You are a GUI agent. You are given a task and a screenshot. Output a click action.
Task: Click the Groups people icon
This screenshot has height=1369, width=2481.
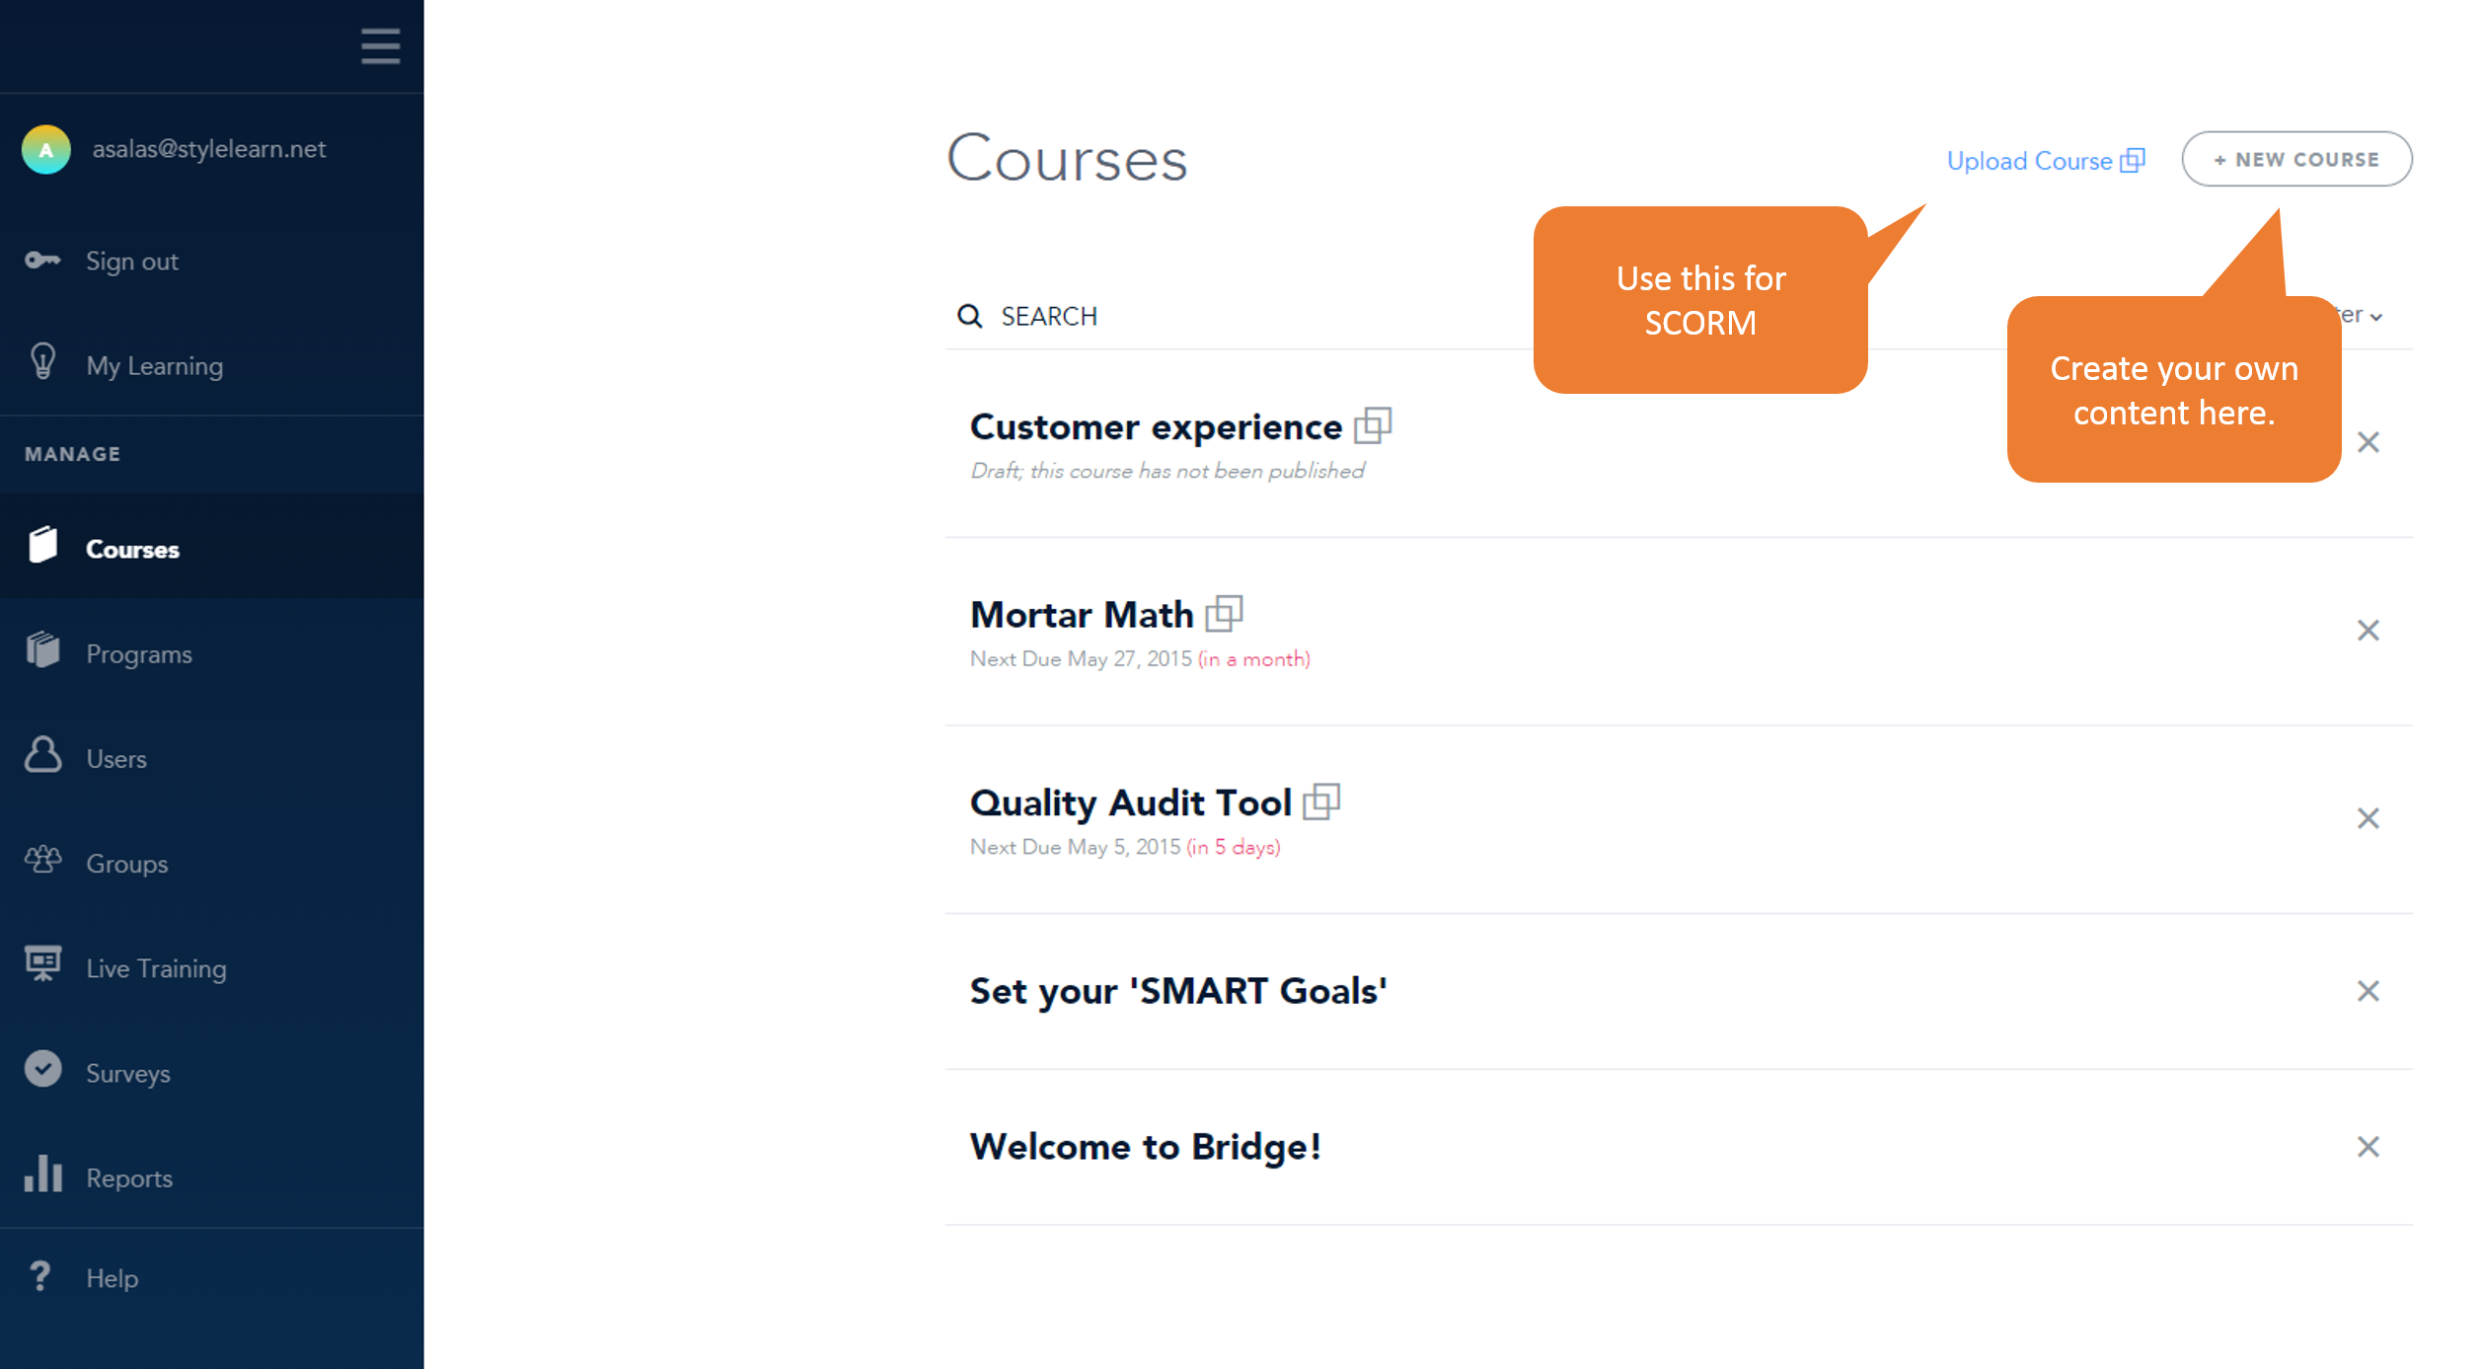(x=42, y=861)
